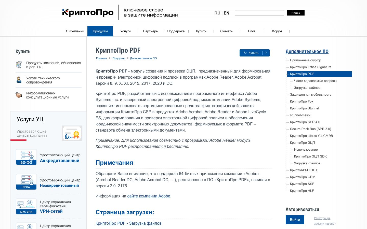The image size is (367, 229).
Task: Open Информационно-консультационные услуги link
Action: click(47, 95)
